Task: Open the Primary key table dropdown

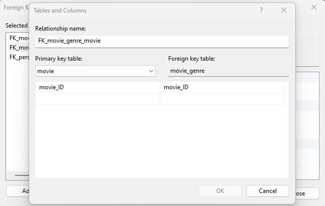Action: pyautogui.click(x=95, y=71)
